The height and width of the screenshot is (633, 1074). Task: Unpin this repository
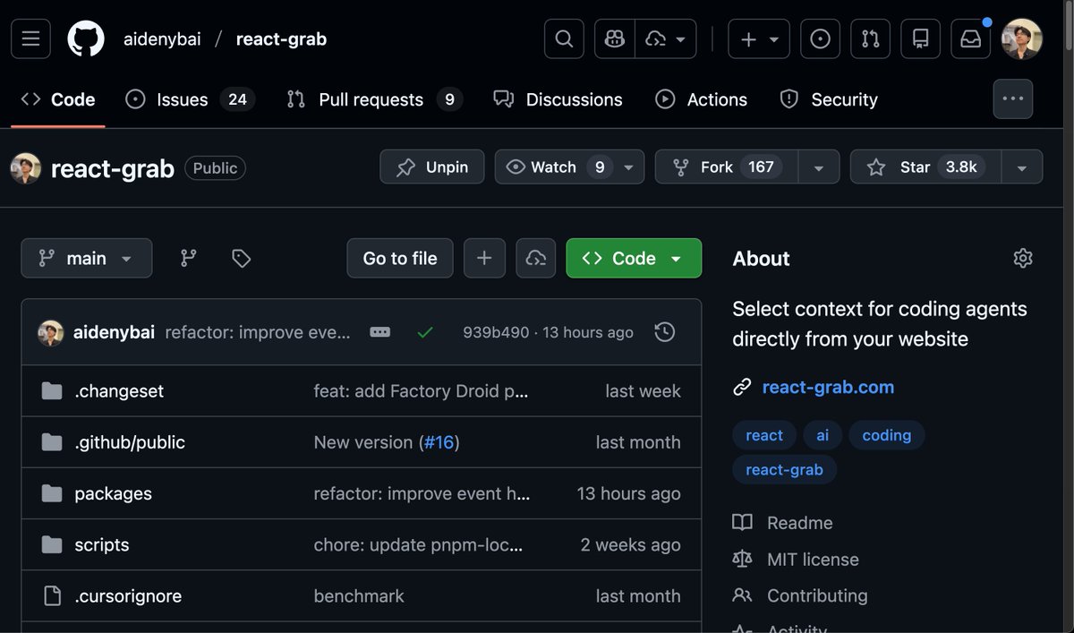point(431,167)
